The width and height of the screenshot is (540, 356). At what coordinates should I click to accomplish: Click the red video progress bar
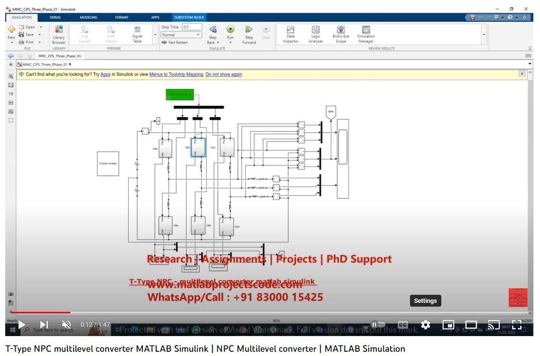pos(40,312)
